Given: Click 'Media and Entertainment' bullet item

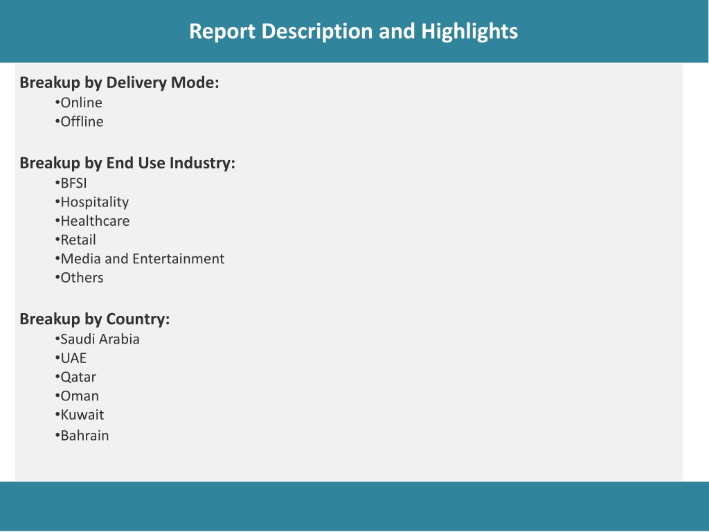Looking at the screenshot, I should [140, 259].
